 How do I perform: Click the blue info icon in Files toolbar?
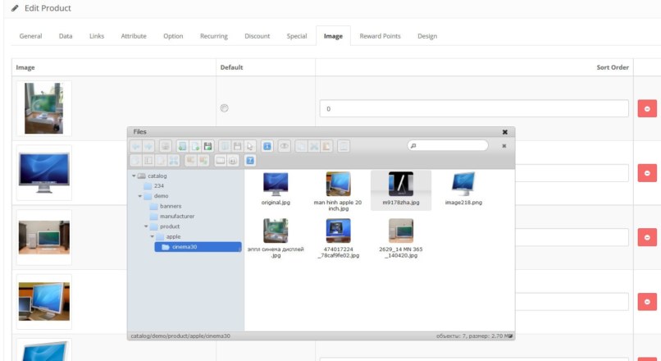click(x=267, y=146)
